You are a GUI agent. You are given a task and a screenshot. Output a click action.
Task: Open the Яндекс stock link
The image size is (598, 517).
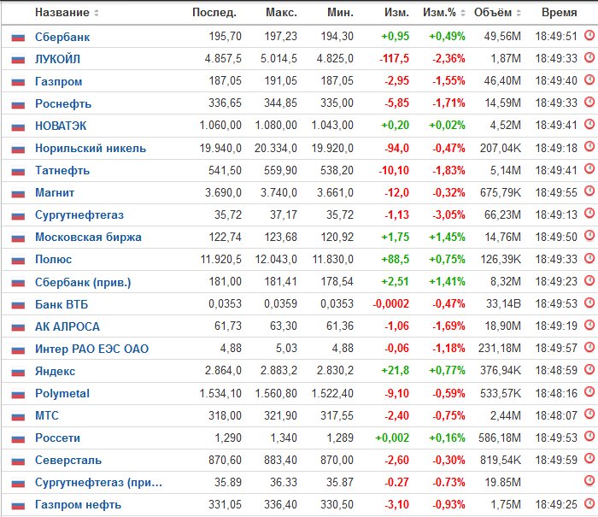coord(55,371)
